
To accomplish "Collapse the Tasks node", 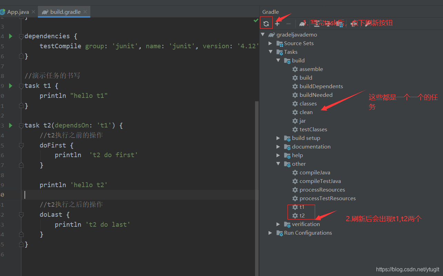I will (x=271, y=52).
